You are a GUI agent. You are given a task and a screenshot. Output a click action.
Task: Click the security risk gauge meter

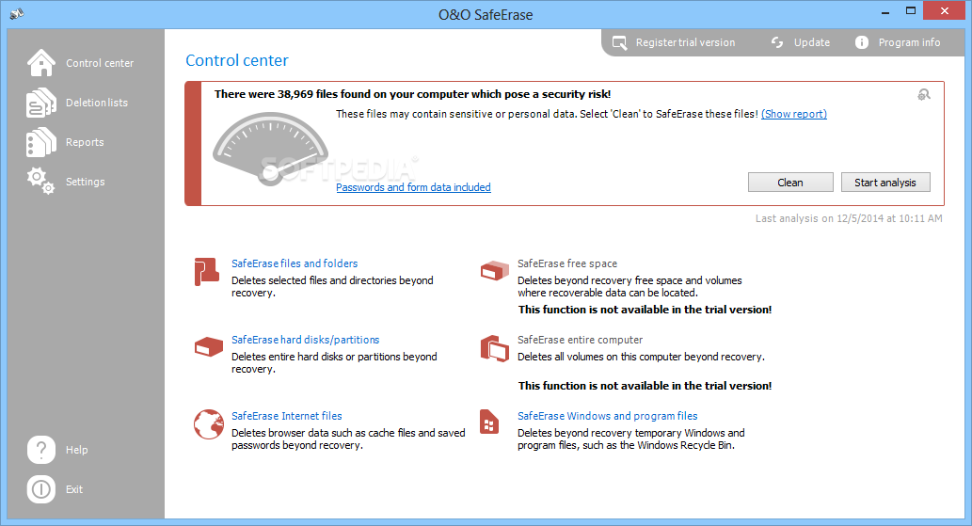coord(270,149)
